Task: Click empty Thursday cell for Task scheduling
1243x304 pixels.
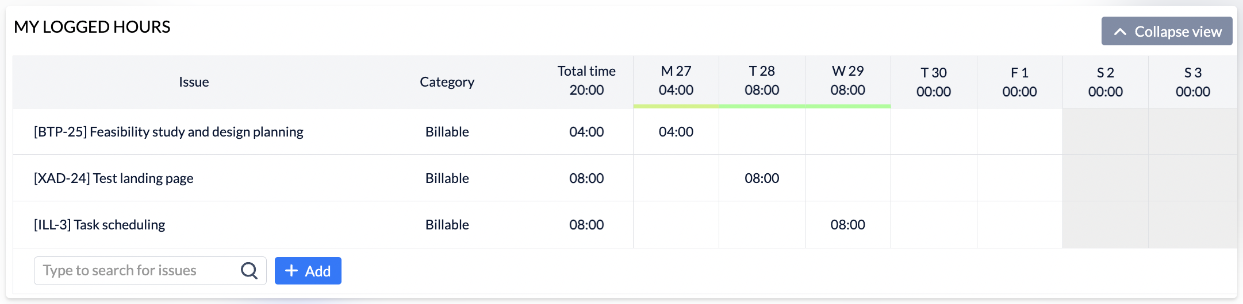Action: coord(934,225)
